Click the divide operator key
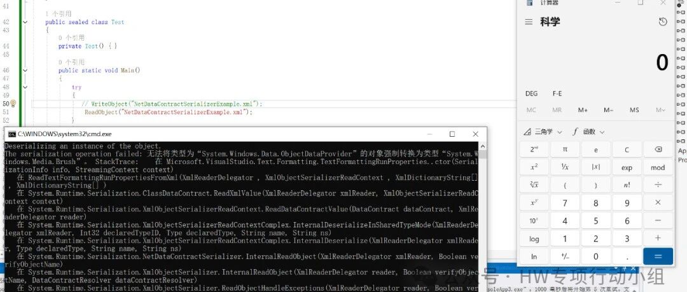Screen dimensions: 687x292 pyautogui.click(x=658, y=185)
